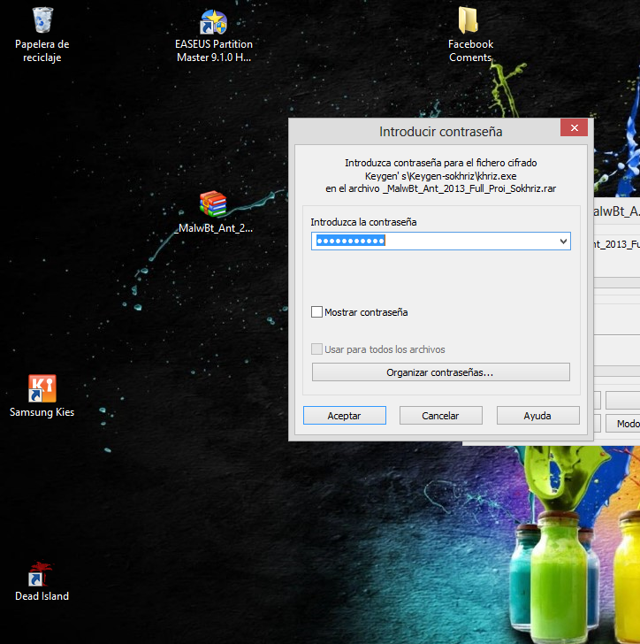Viewport: 640px width, 644px height.
Task: Click the text 'Keygen' s\Keygen-sokhriz\khriz.exe'
Action: click(x=441, y=176)
